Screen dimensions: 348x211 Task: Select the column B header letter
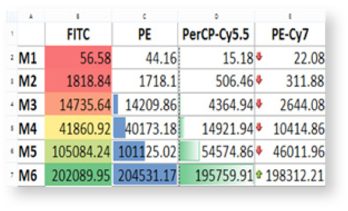(x=78, y=17)
